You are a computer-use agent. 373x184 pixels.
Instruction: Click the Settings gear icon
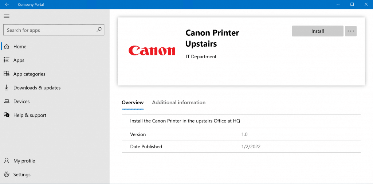(x=7, y=175)
